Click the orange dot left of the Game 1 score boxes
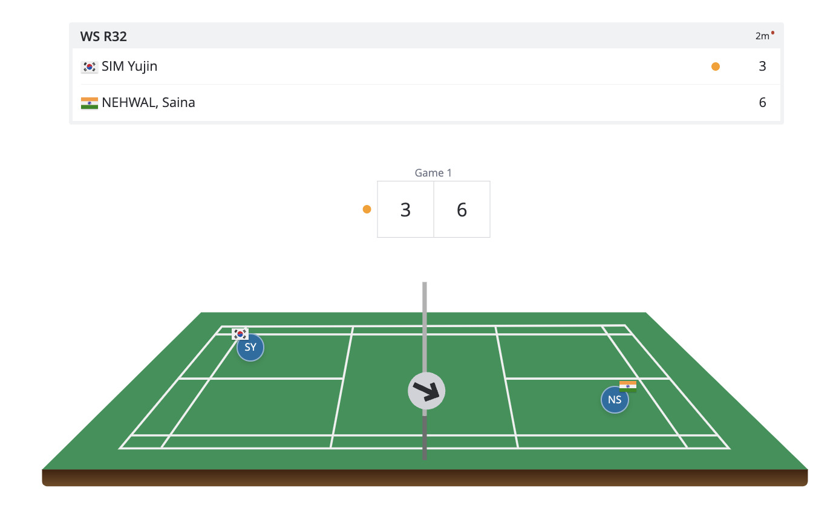836x514 pixels. (367, 209)
